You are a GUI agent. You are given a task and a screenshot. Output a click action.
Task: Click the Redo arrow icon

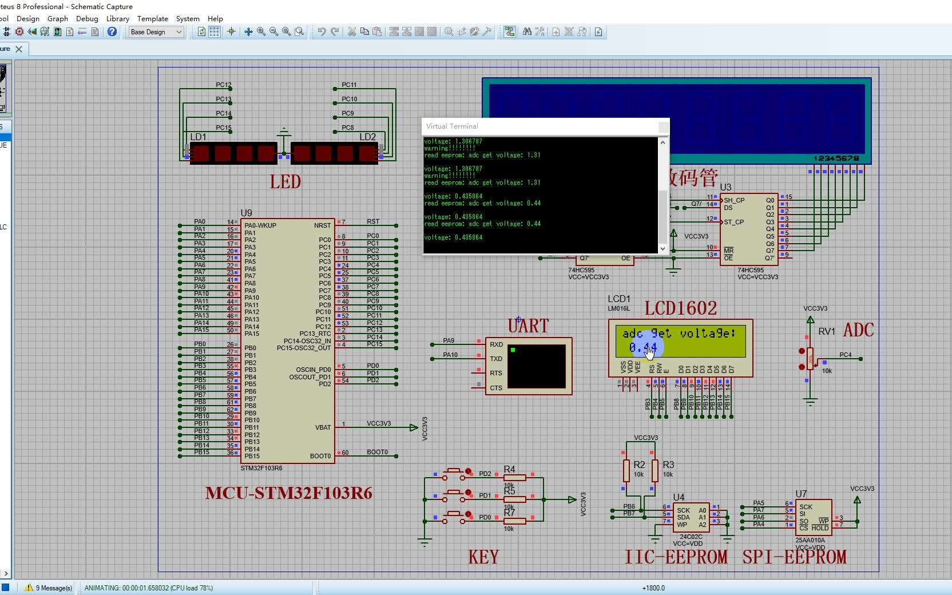point(335,32)
